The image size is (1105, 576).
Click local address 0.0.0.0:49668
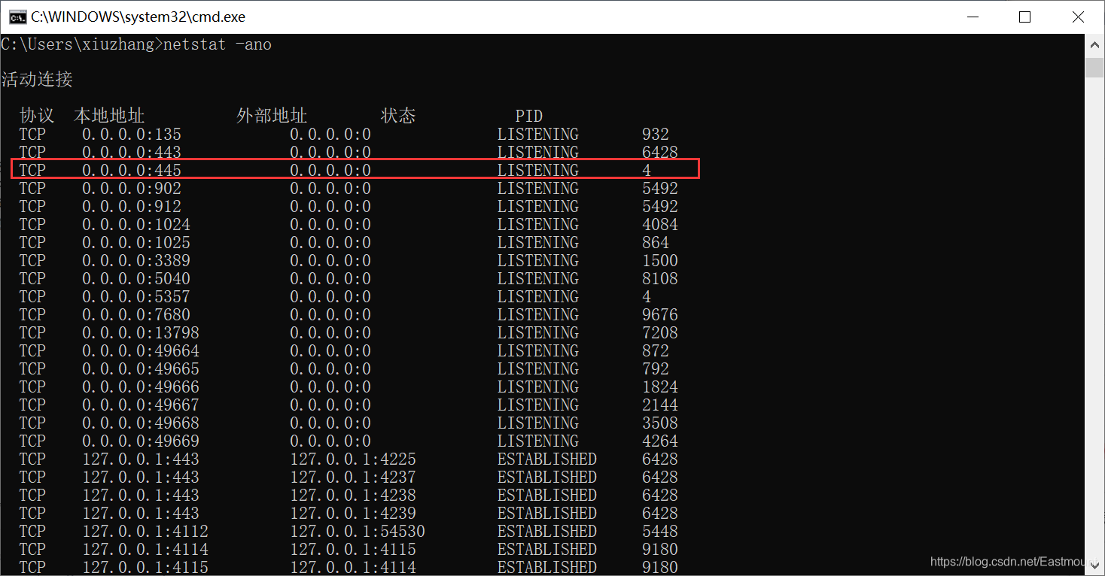141,423
